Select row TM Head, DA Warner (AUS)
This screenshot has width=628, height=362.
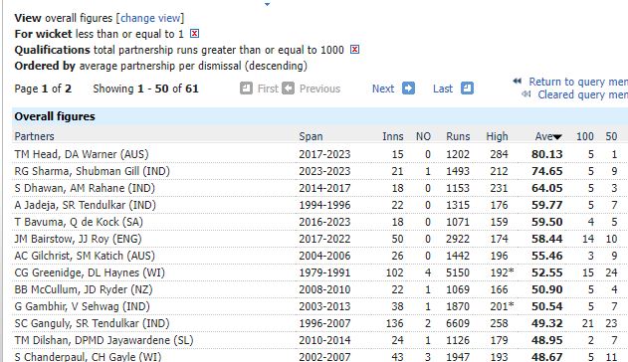(320, 154)
